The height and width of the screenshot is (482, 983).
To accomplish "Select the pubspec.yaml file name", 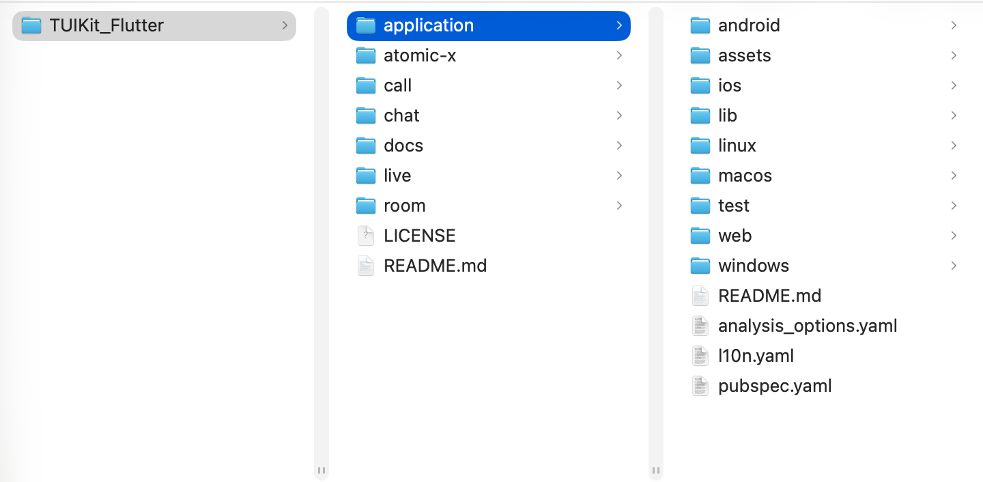I will pyautogui.click(x=775, y=386).
